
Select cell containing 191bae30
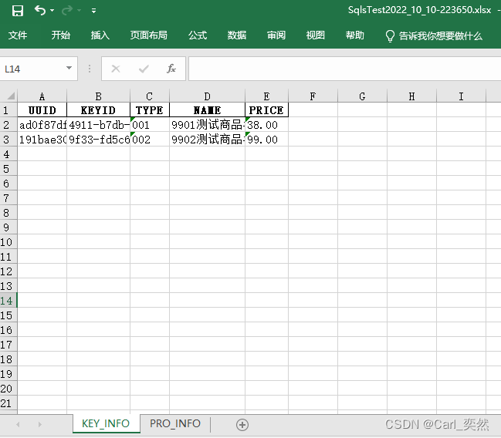pos(42,140)
